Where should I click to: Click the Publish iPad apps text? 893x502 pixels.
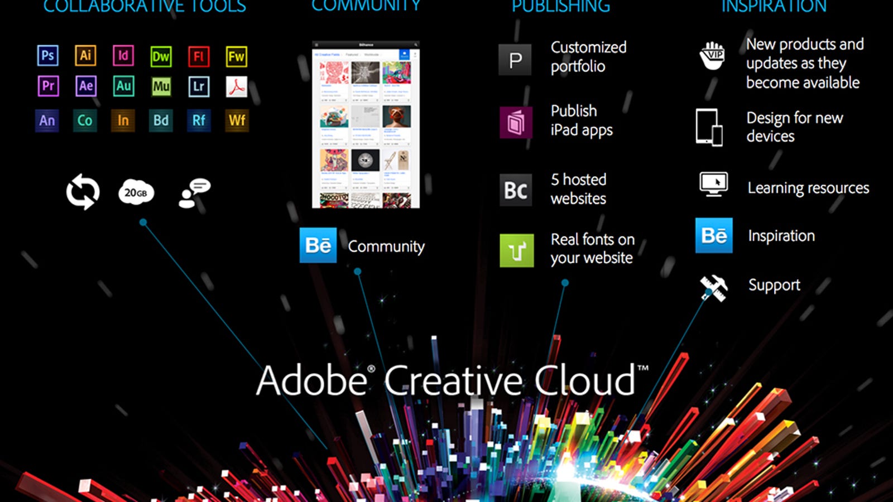pos(582,120)
